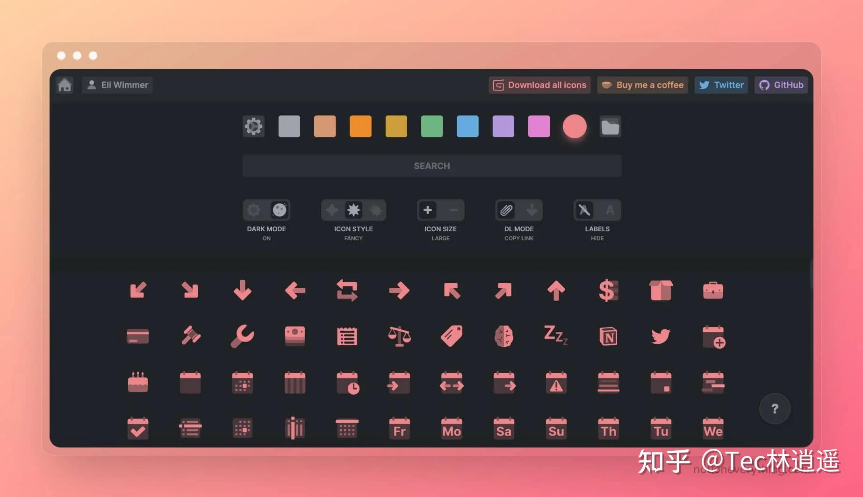863x497 pixels.
Task: Change Icon Size to small with minus toggle
Action: 453,210
